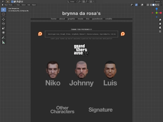The image size is (163, 122).
Task: Click the right Patreon logo
Action: click(x=123, y=34)
